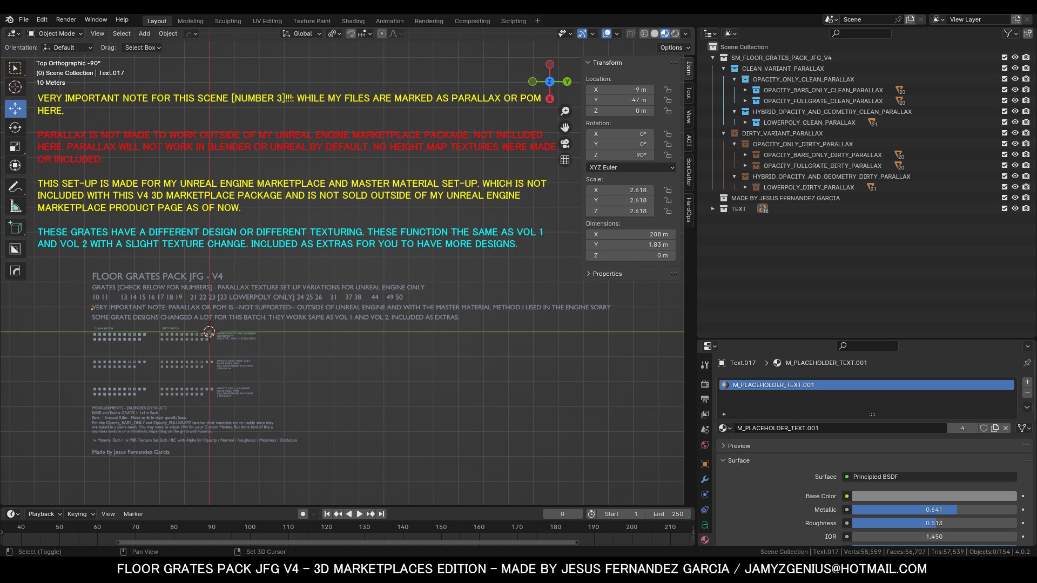The height and width of the screenshot is (583, 1037).
Task: Disable render for LOWERPOLY_CLEAN_PARALLAX camera icon
Action: (x=1026, y=122)
